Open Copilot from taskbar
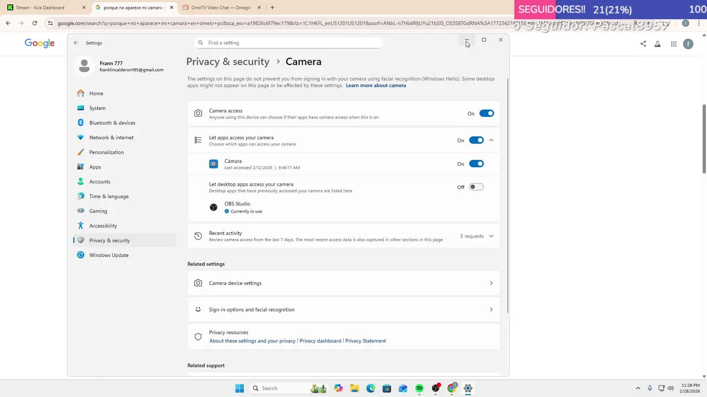This screenshot has height=397, width=707. pyautogui.click(x=338, y=388)
